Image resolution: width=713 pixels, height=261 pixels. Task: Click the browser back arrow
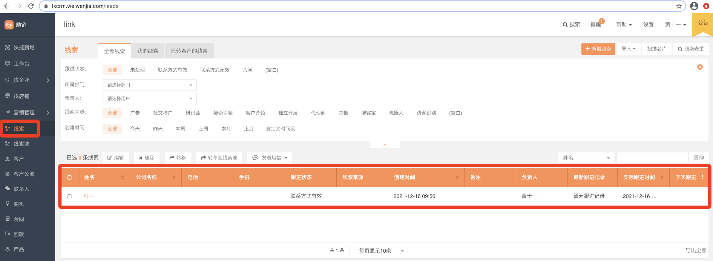pyautogui.click(x=7, y=6)
